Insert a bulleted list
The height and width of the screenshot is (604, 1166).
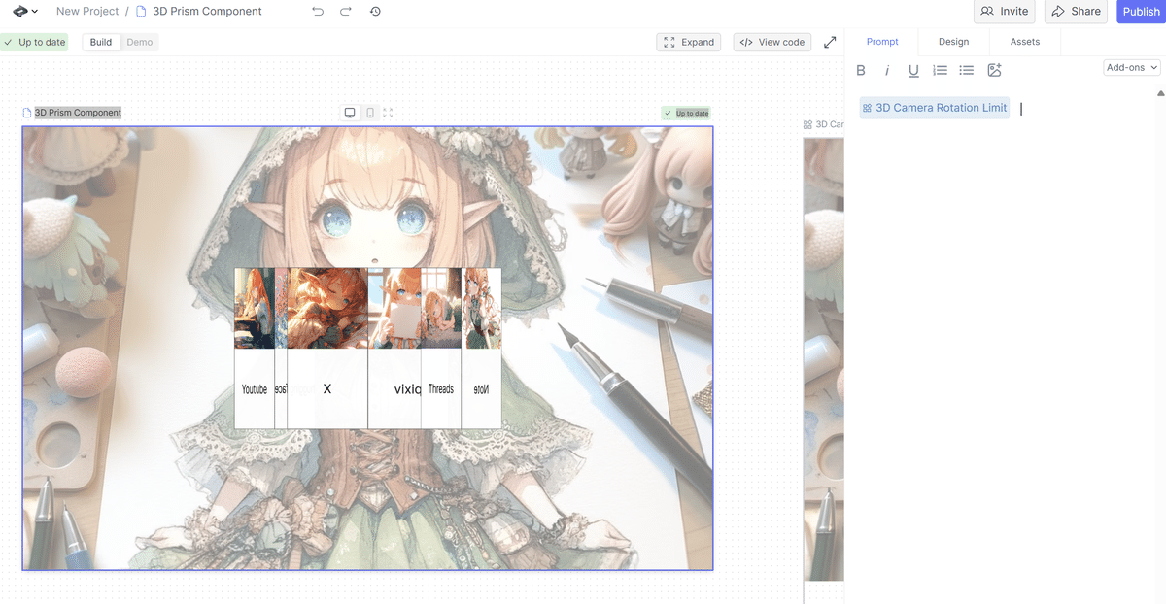pyautogui.click(x=966, y=70)
